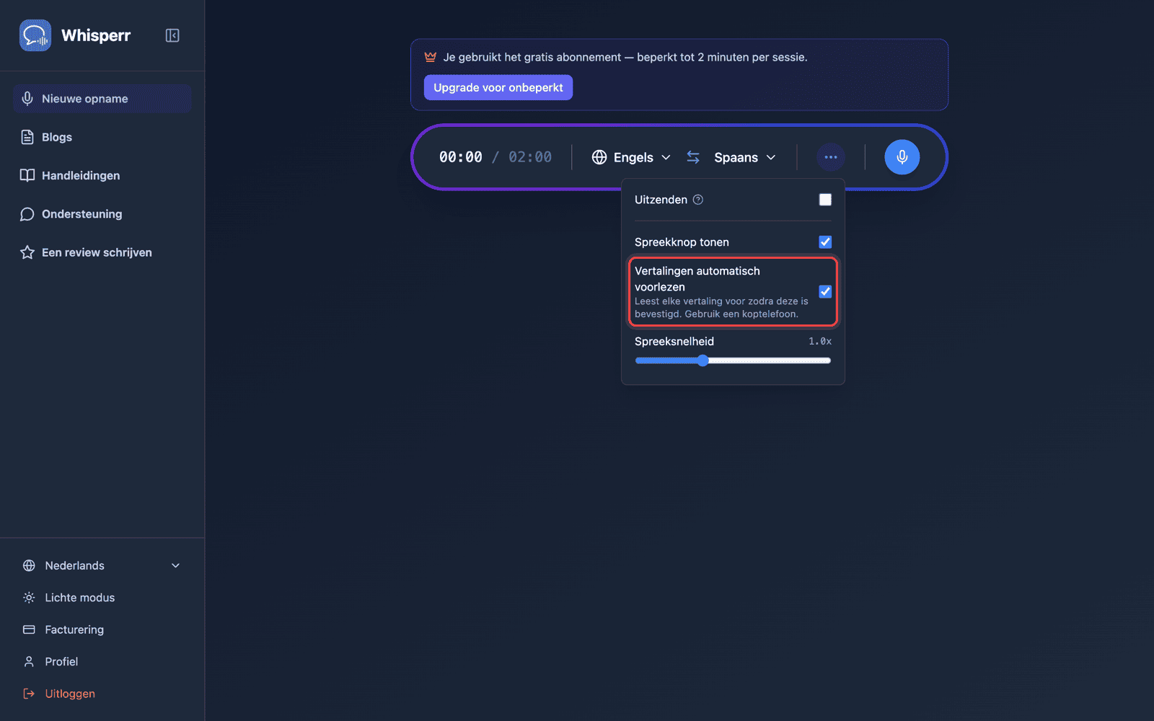This screenshot has height=721, width=1154.
Task: Click the Whisperr brand name
Action: 96,35
